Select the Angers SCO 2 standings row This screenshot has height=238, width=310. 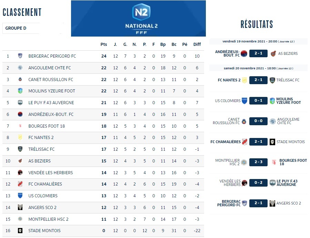point(103,207)
